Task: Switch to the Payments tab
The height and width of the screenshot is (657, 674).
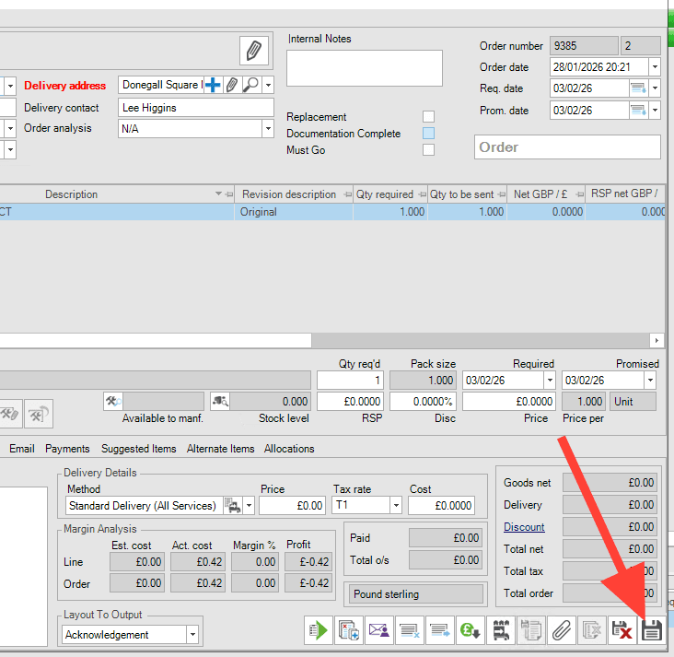Action: [x=67, y=449]
